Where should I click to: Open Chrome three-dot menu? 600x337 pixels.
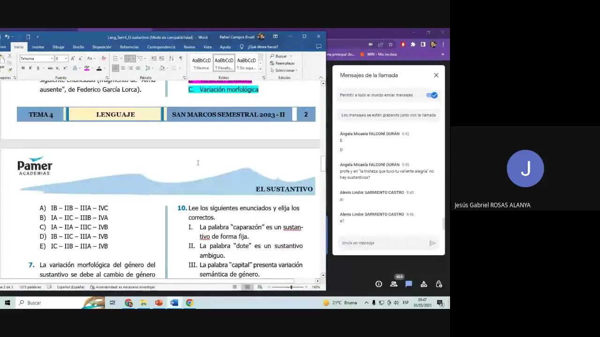(x=443, y=44)
